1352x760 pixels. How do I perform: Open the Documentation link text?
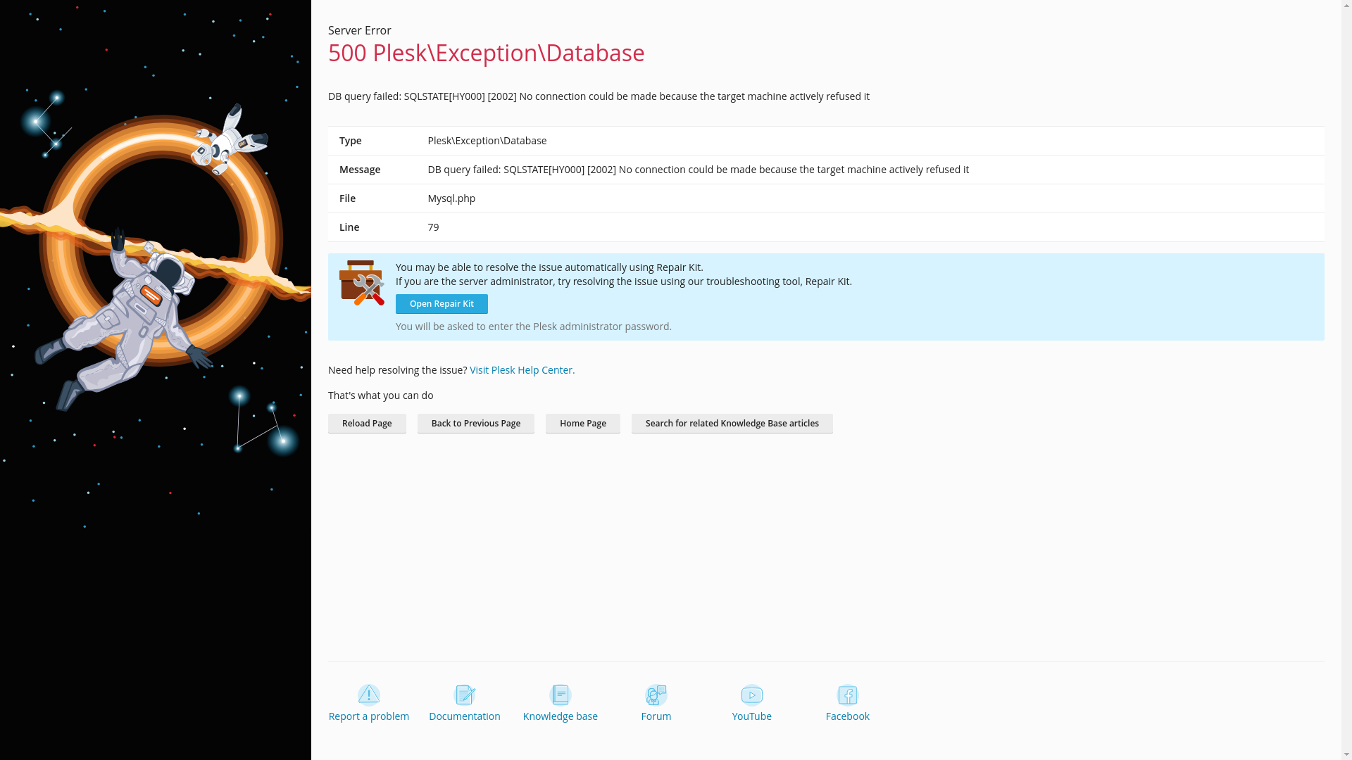[x=465, y=716]
